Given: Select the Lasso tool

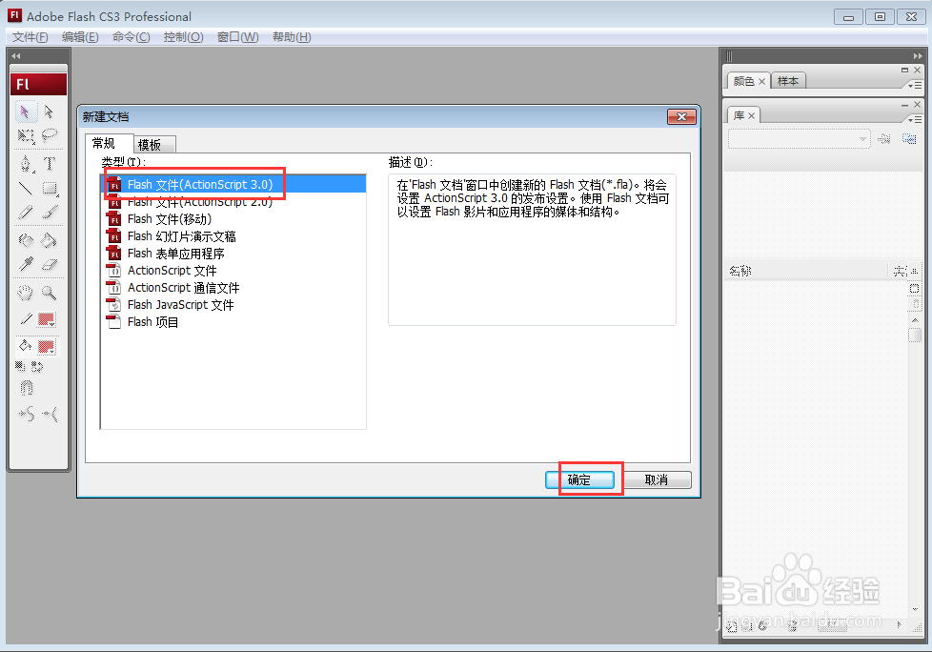Looking at the screenshot, I should [x=50, y=136].
